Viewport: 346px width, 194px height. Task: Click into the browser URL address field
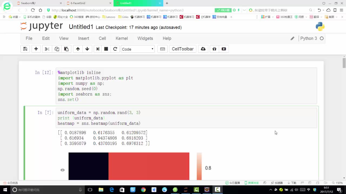(x=130, y=10)
